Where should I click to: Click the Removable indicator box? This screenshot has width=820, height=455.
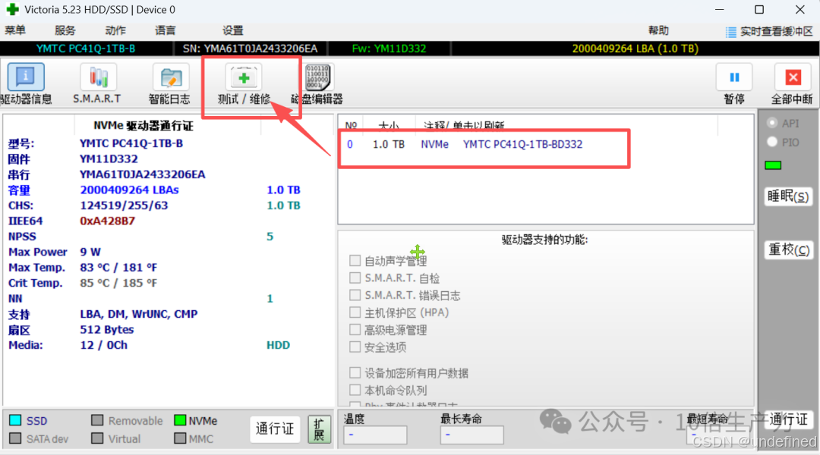click(x=97, y=420)
